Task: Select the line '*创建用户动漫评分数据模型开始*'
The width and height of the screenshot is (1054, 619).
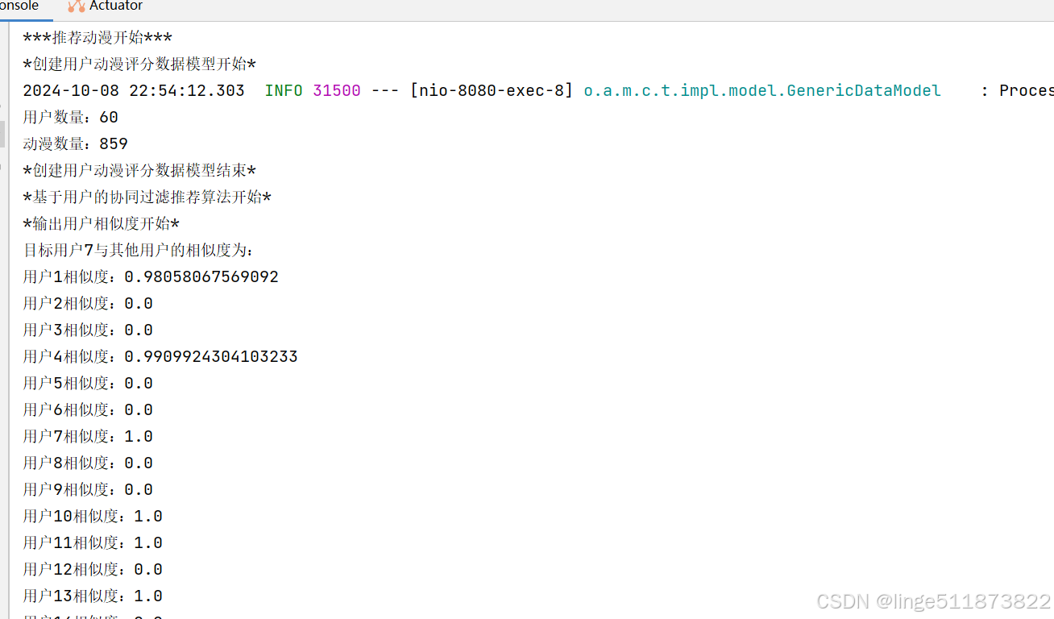Action: click(139, 64)
